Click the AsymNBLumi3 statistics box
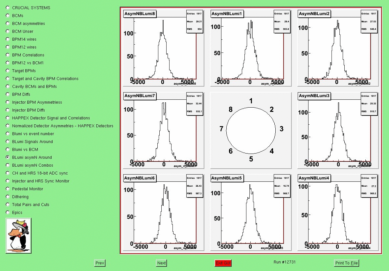389x271 pixels. click(369, 104)
